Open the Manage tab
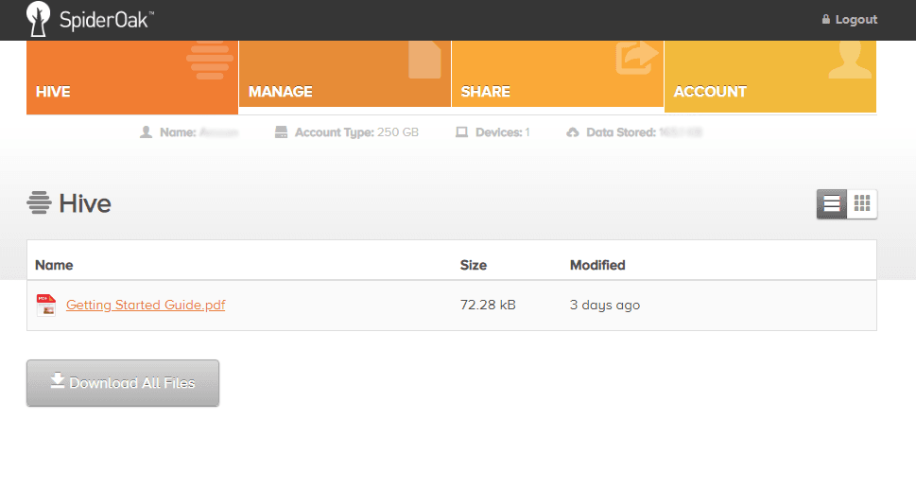 [344, 76]
